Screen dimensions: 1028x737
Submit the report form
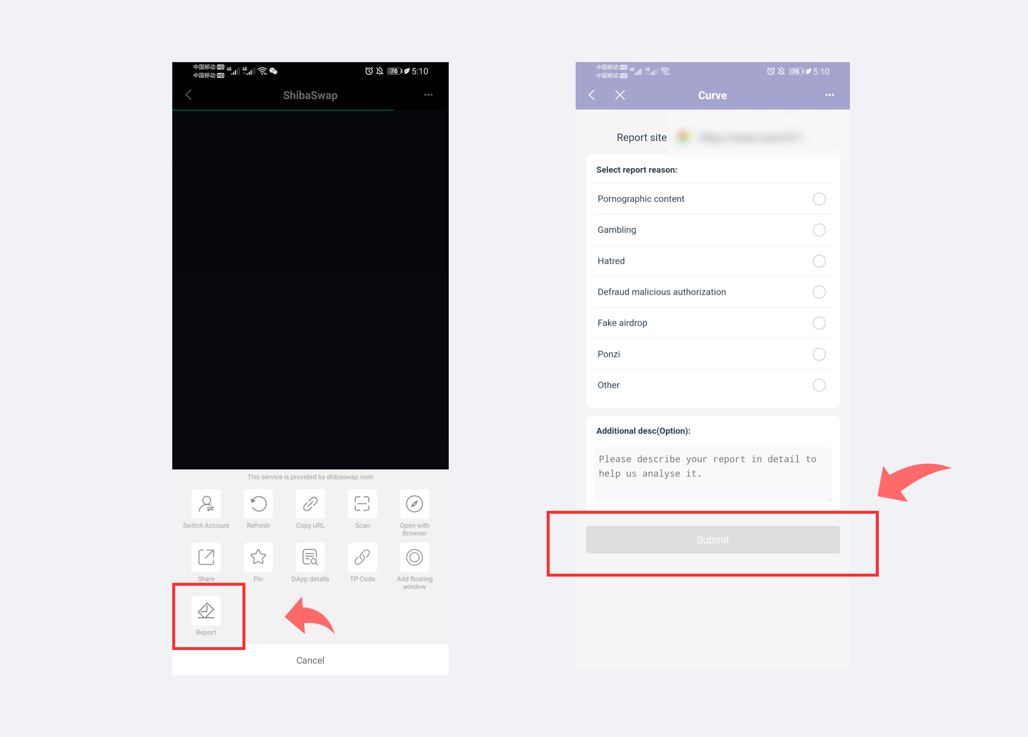point(713,539)
